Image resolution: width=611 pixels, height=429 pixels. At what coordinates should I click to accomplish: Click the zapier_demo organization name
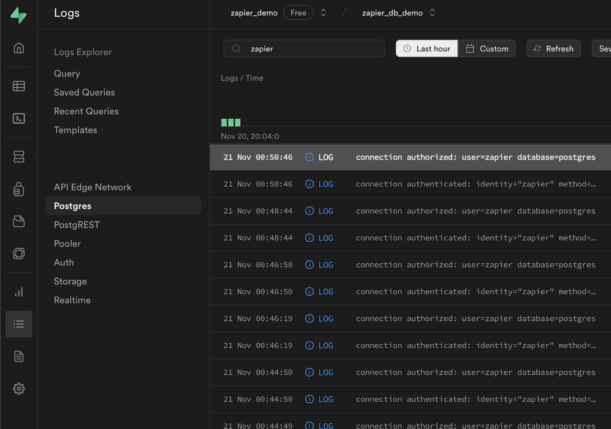(x=254, y=13)
